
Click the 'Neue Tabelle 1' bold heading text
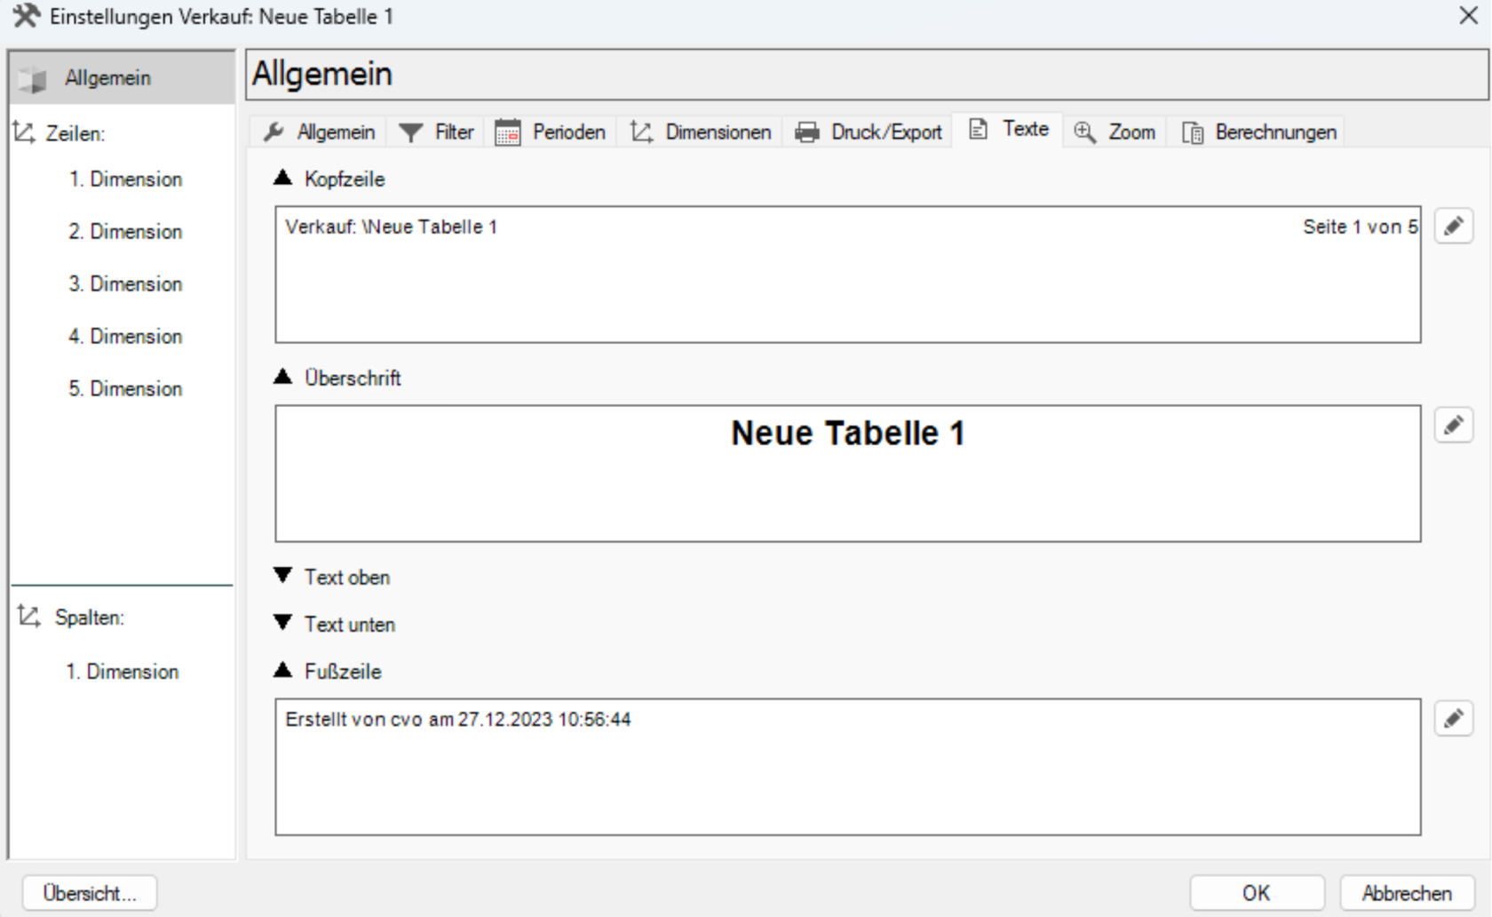tap(847, 433)
